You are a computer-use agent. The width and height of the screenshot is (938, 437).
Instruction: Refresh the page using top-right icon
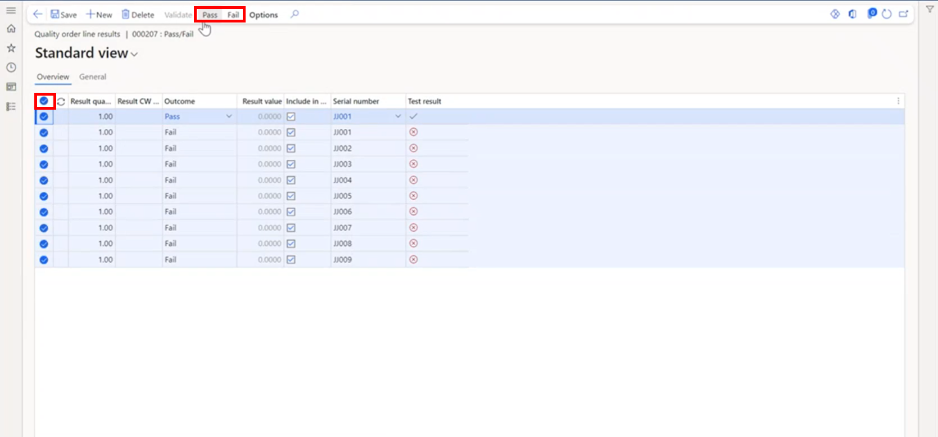pyautogui.click(x=887, y=14)
